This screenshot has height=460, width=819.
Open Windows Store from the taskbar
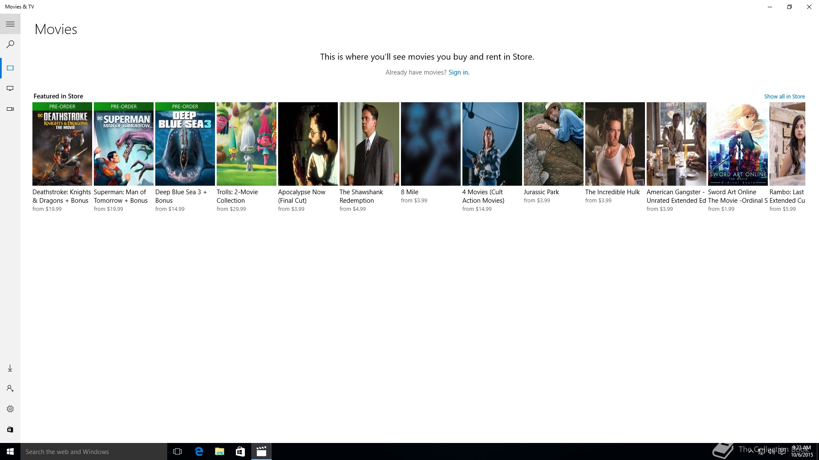[241, 451]
